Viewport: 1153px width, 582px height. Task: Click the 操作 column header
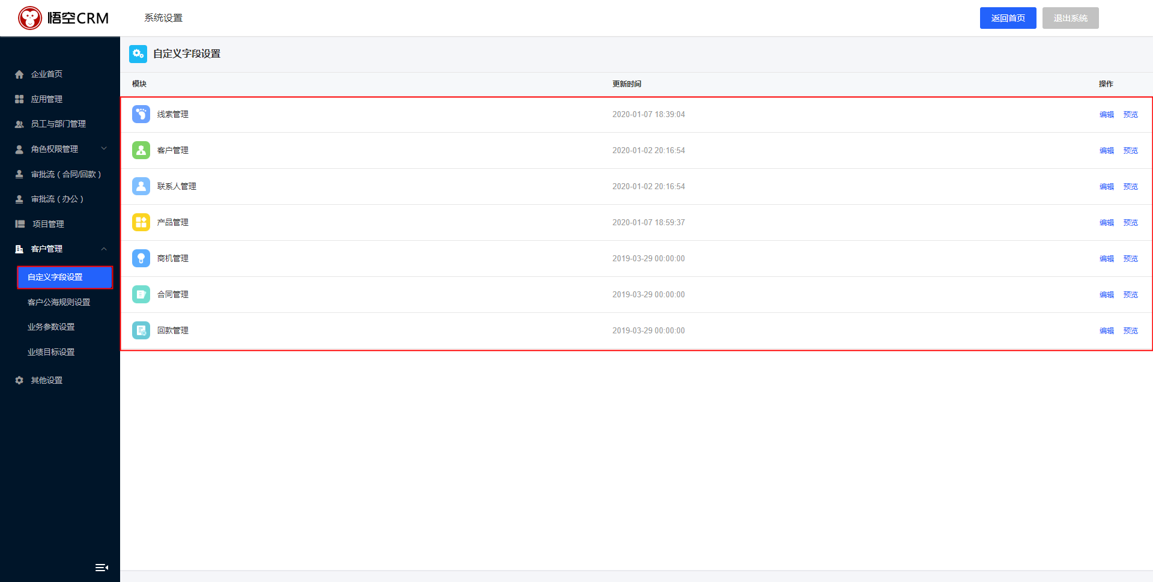pos(1106,84)
